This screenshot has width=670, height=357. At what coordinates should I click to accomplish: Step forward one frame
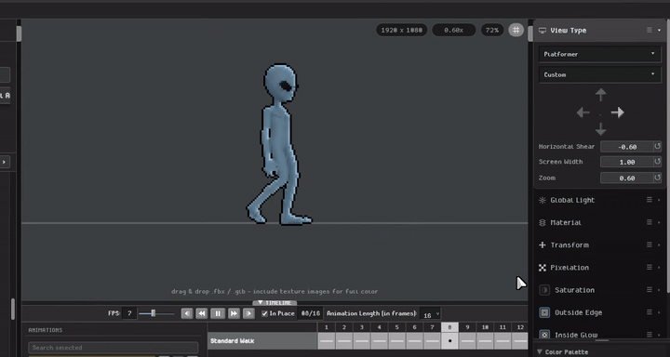pyautogui.click(x=248, y=313)
